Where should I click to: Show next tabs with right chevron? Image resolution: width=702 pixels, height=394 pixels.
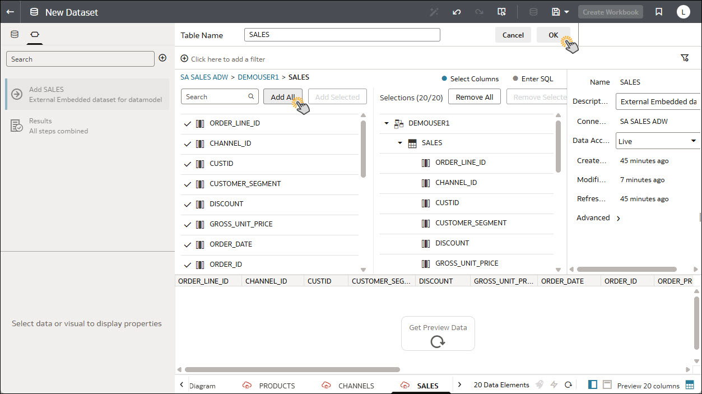pyautogui.click(x=459, y=384)
